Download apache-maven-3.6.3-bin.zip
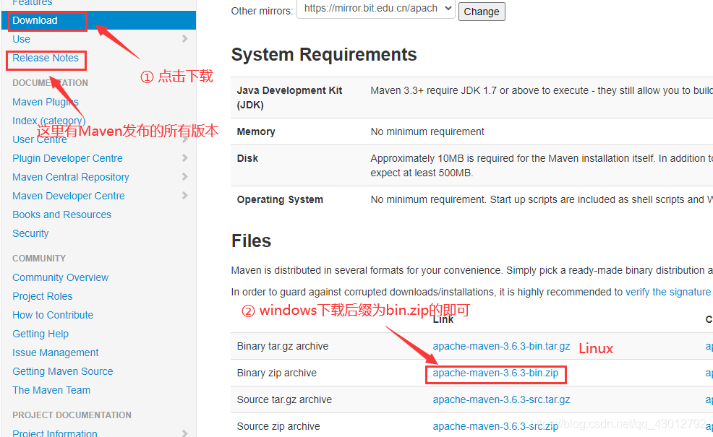Screen dimensions: 713x437 pos(495,373)
